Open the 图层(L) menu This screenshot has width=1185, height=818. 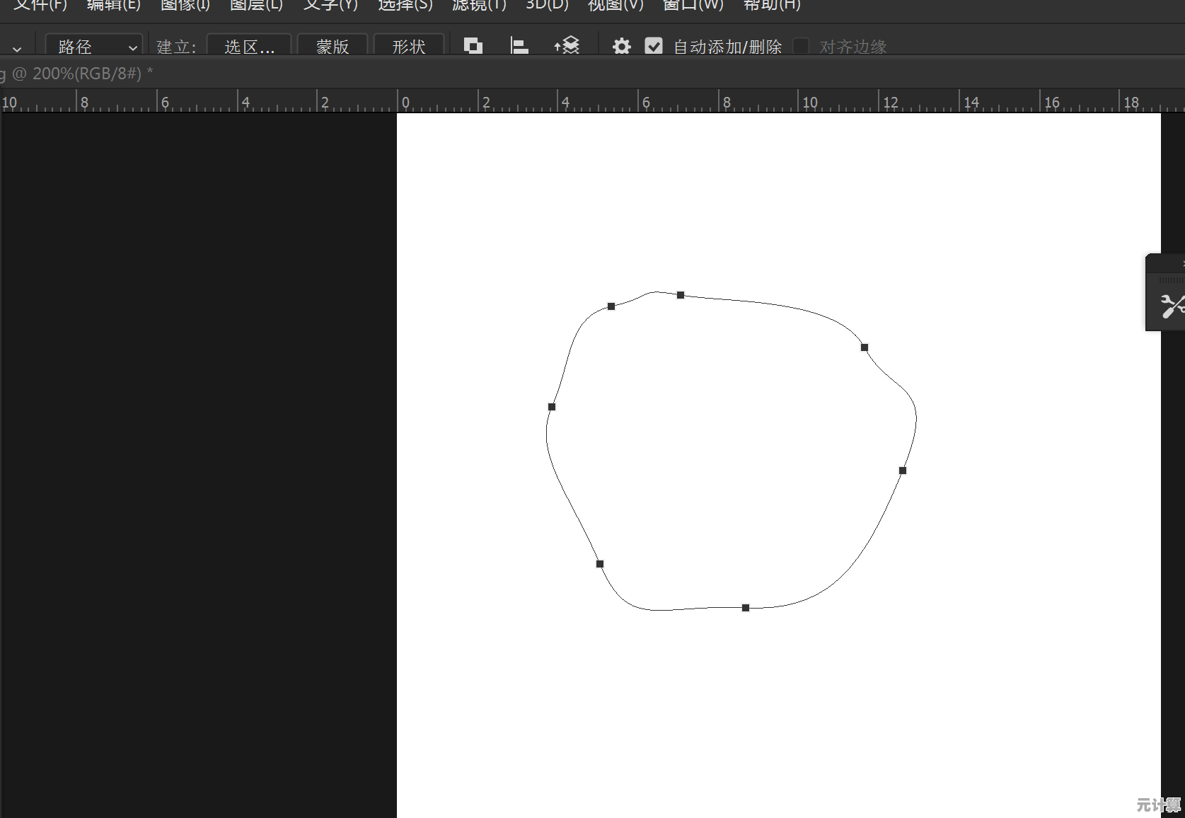(x=256, y=6)
